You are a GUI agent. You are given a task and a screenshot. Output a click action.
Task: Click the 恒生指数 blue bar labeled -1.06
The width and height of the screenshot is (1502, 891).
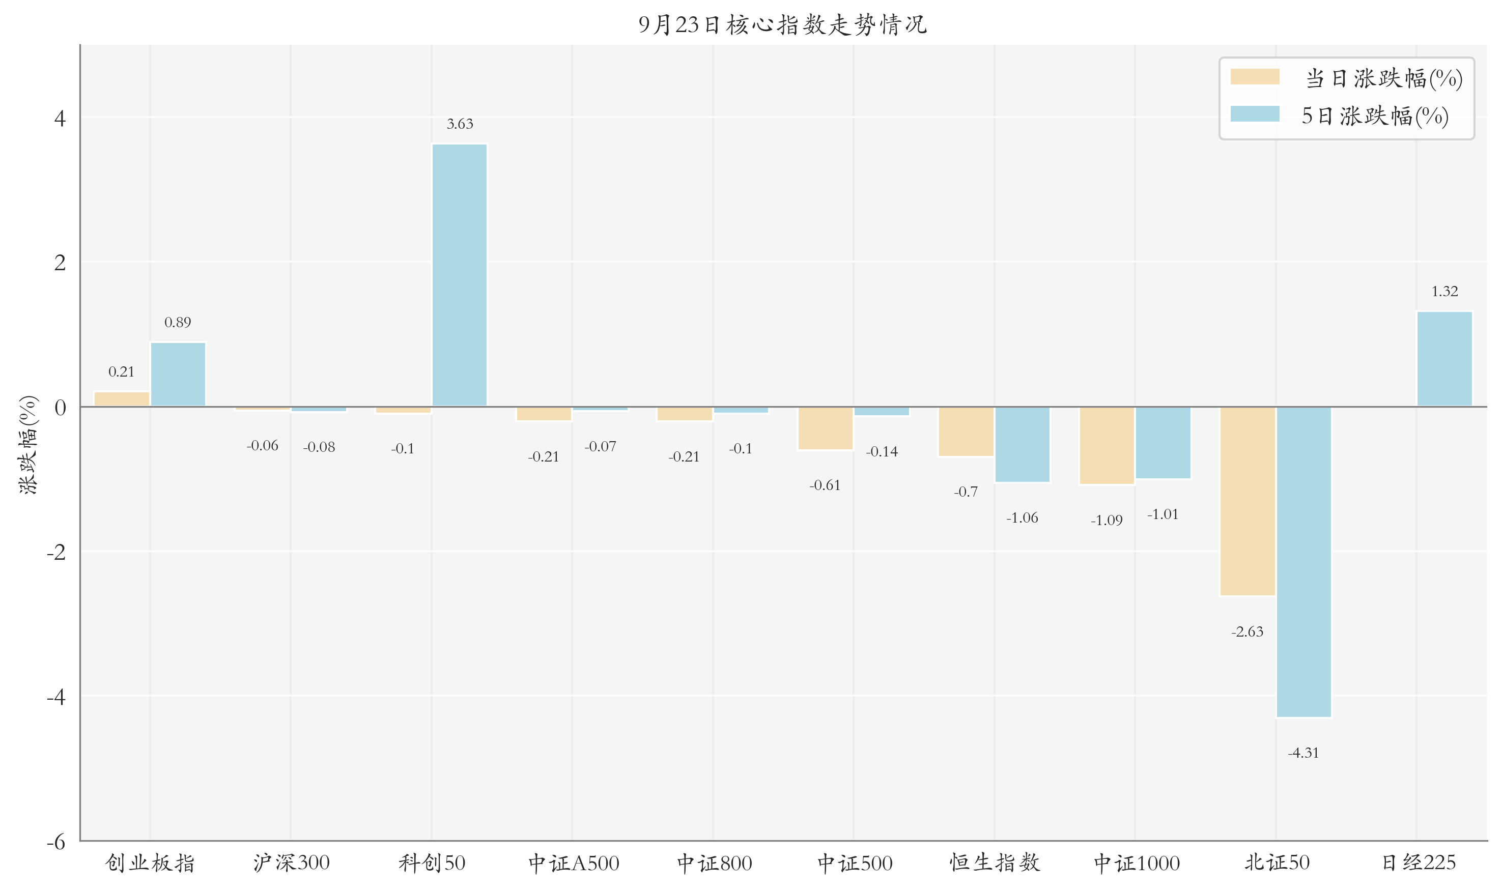(x=1022, y=444)
